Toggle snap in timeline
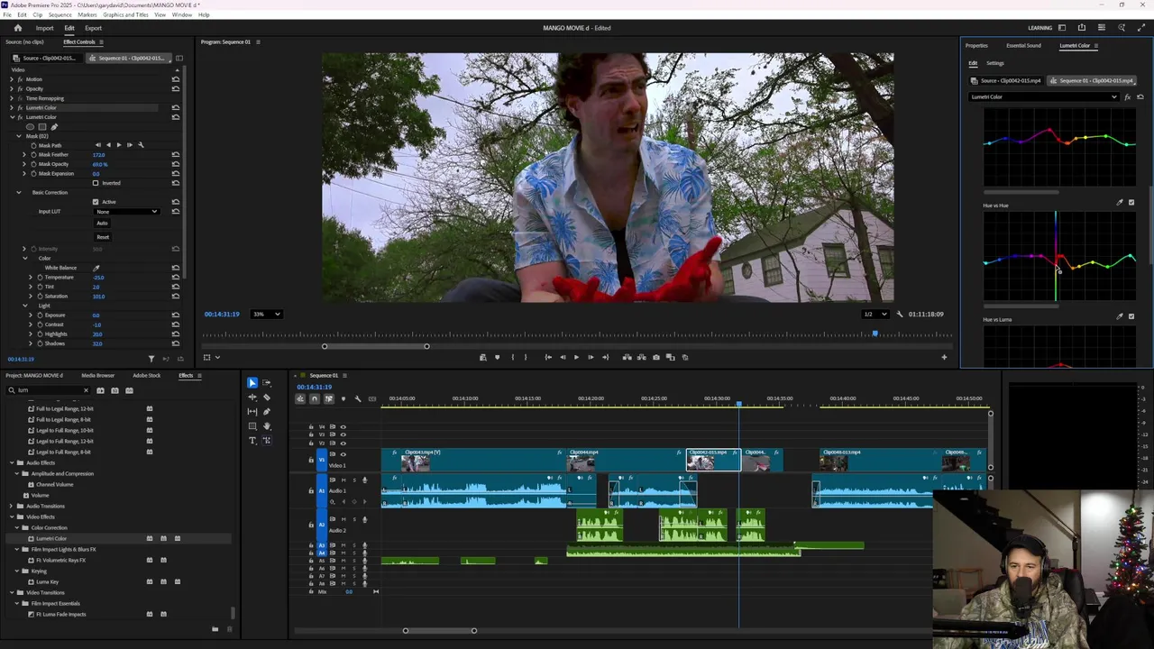1154x649 pixels. pos(314,398)
